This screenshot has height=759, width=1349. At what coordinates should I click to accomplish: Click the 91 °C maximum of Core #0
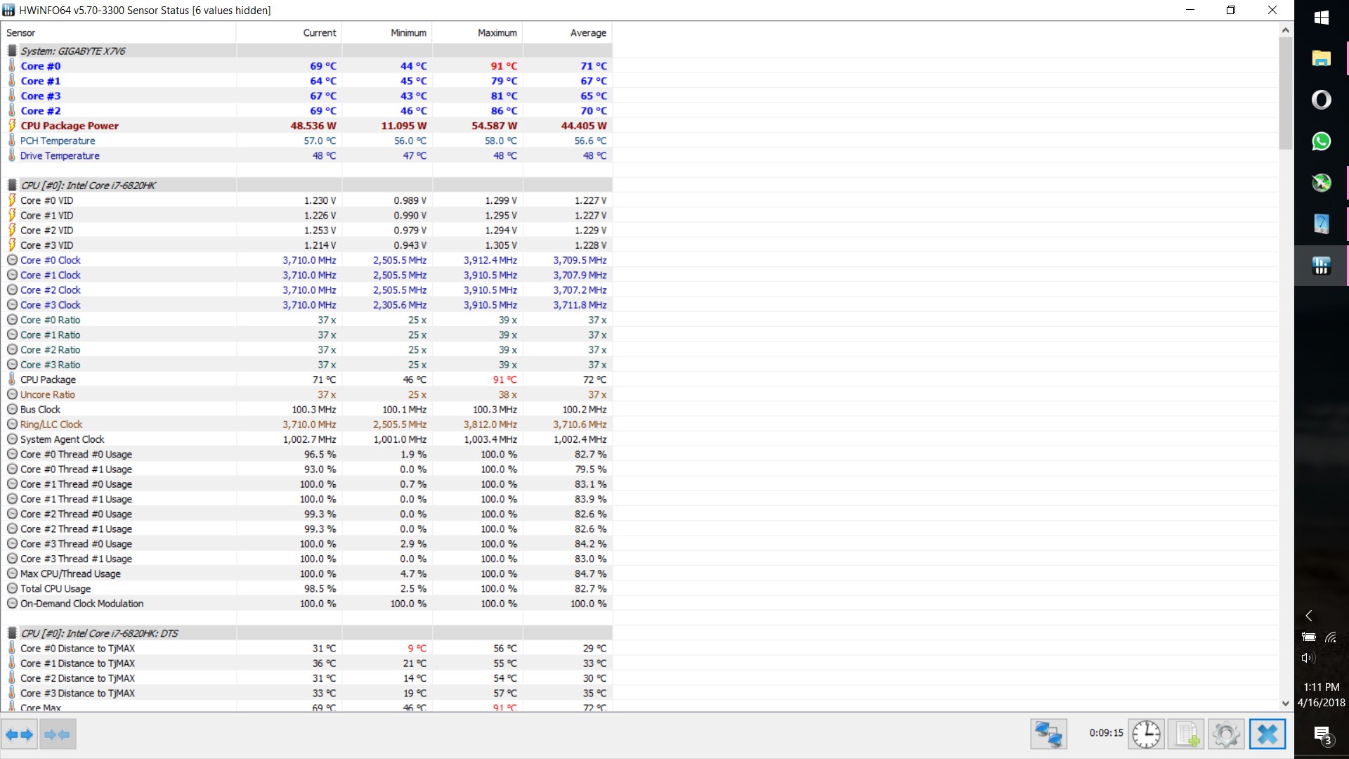(x=504, y=66)
